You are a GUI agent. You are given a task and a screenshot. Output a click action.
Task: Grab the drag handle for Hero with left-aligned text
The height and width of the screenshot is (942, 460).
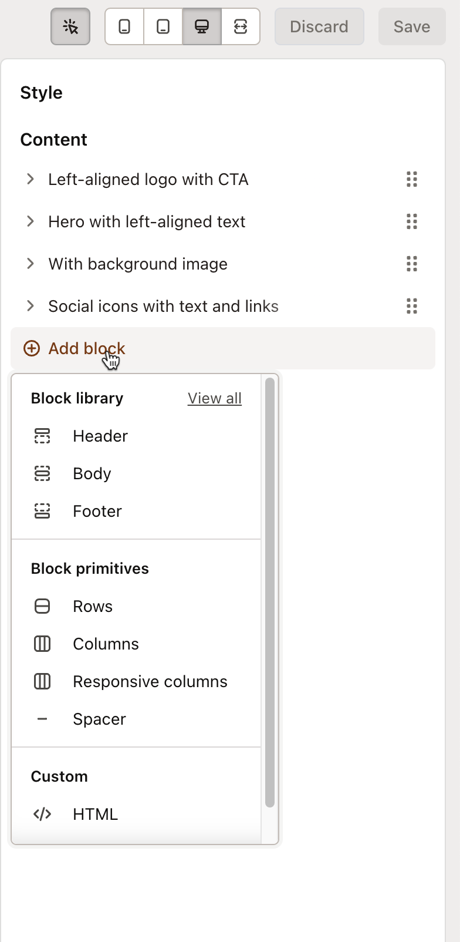[412, 222]
